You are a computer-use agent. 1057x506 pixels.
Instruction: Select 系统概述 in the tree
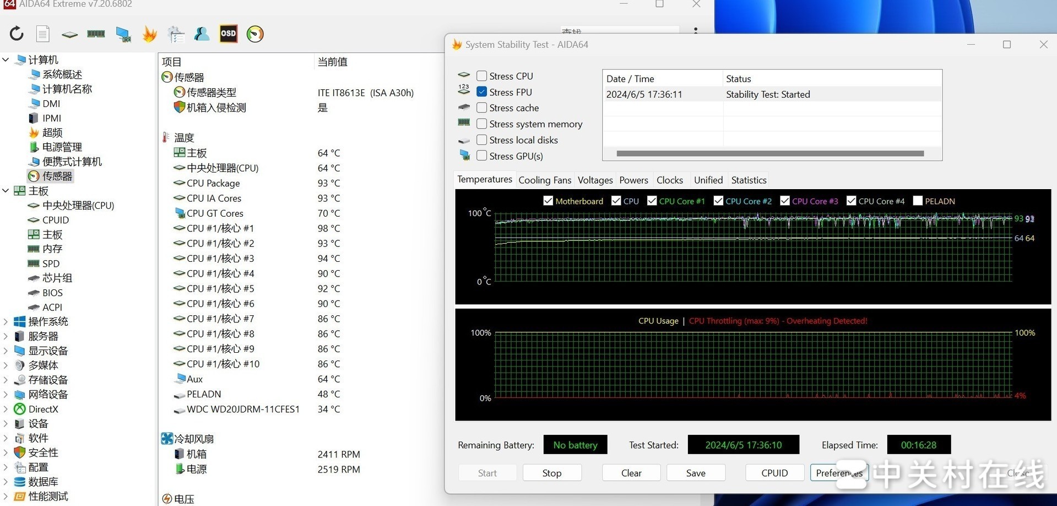[62, 74]
